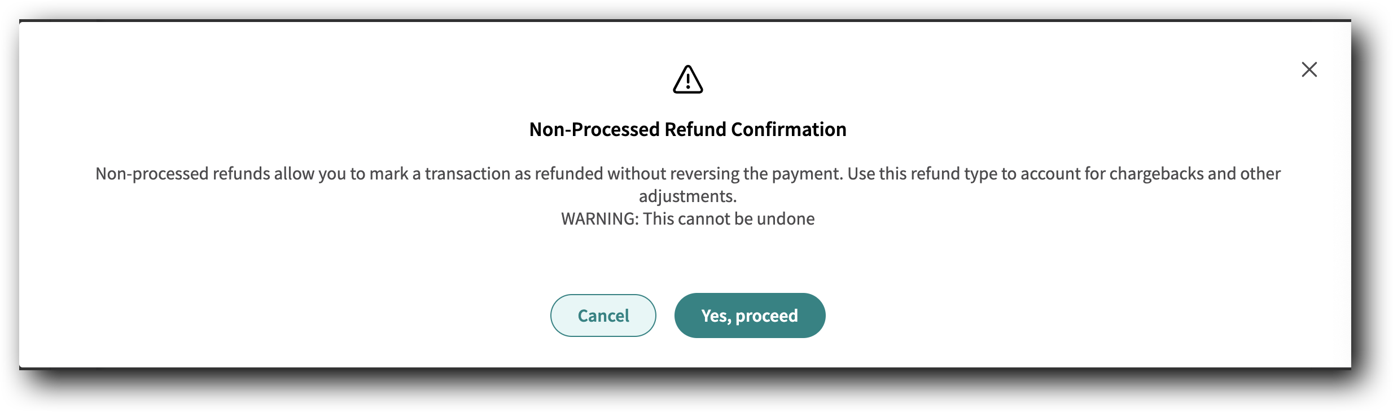Click the WARNING: This cannot be undone text
This screenshot has height=412, width=1393.
(687, 218)
